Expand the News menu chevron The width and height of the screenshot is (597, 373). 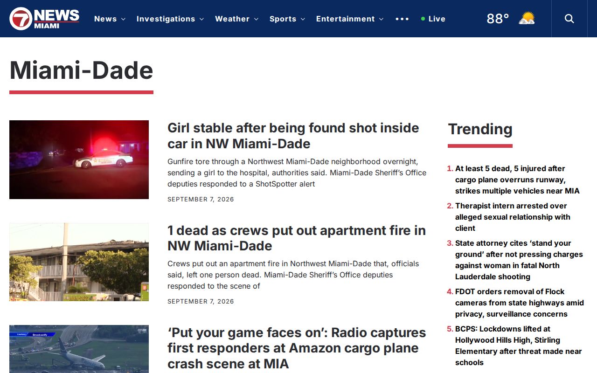point(123,19)
